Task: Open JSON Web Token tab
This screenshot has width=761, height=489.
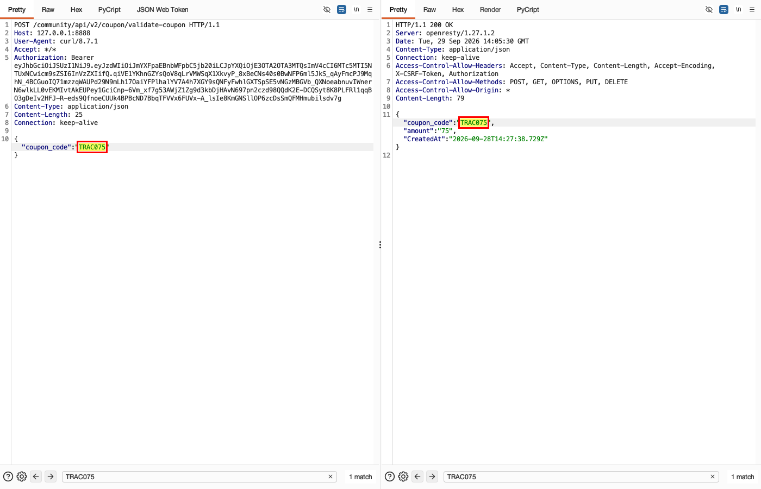Action: tap(163, 10)
